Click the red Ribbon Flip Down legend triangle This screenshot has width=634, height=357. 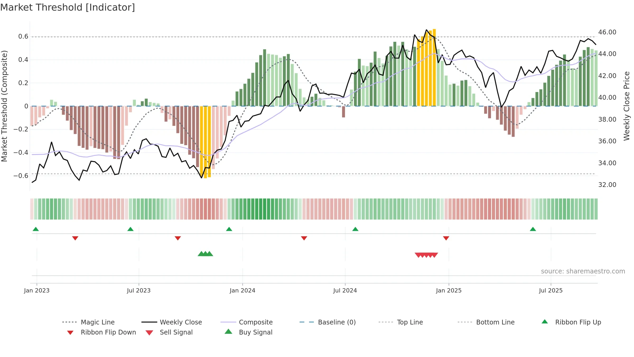point(70,333)
